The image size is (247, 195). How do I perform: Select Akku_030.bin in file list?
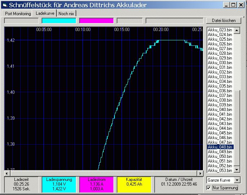point(220,63)
